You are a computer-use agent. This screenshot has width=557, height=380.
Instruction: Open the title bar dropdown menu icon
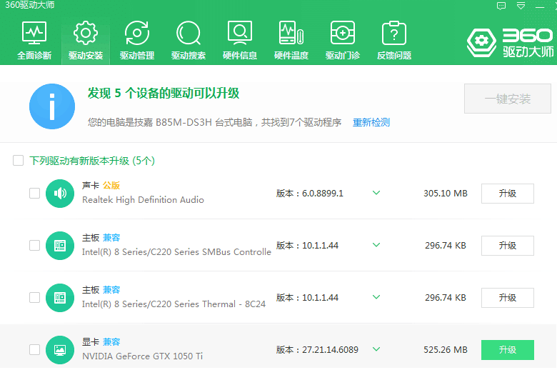tap(521, 6)
